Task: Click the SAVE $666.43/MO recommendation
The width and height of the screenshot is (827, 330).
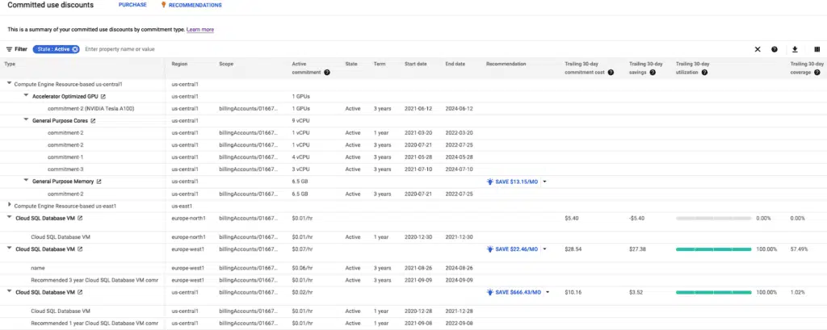Action: point(514,292)
